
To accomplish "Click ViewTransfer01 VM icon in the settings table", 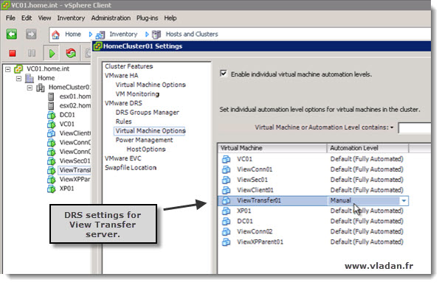I will point(226,200).
